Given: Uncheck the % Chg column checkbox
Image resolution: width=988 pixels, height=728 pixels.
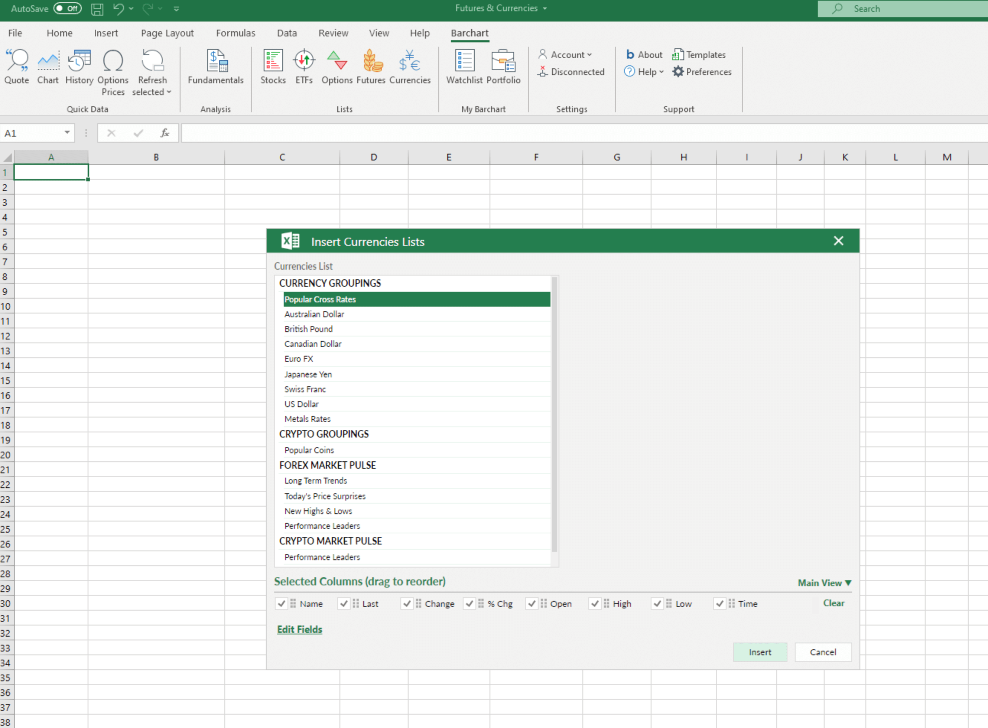Looking at the screenshot, I should click(469, 603).
